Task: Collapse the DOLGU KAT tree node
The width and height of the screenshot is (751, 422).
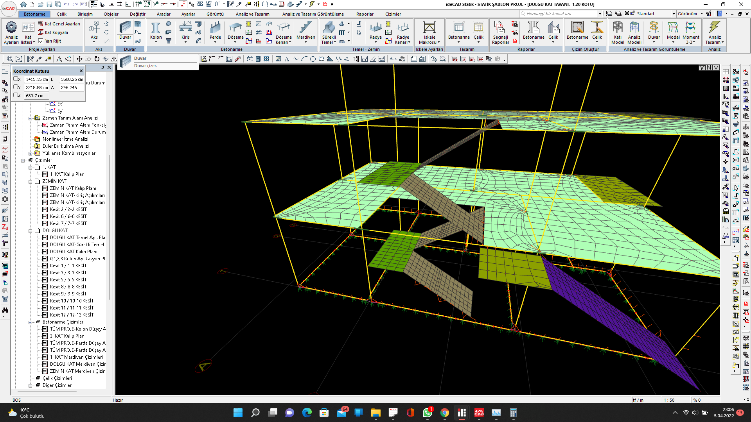Action: [x=31, y=231]
